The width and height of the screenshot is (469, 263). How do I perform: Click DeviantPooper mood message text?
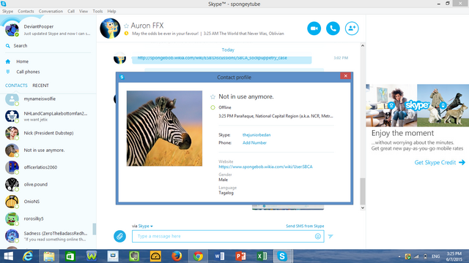click(x=57, y=34)
